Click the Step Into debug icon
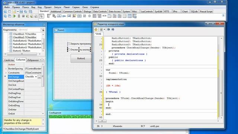238x134 pixels. point(28,16)
